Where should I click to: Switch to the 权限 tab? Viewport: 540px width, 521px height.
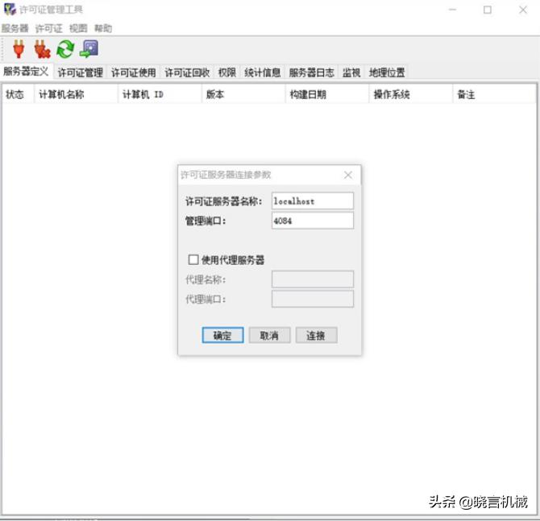point(227,72)
